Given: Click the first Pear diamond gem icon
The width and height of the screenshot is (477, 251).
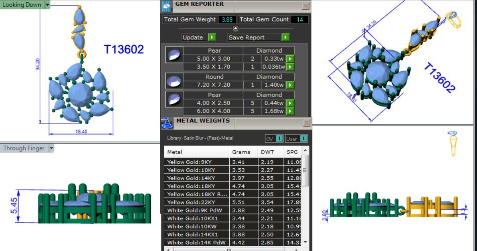Looking at the screenshot, I should click(174, 55).
